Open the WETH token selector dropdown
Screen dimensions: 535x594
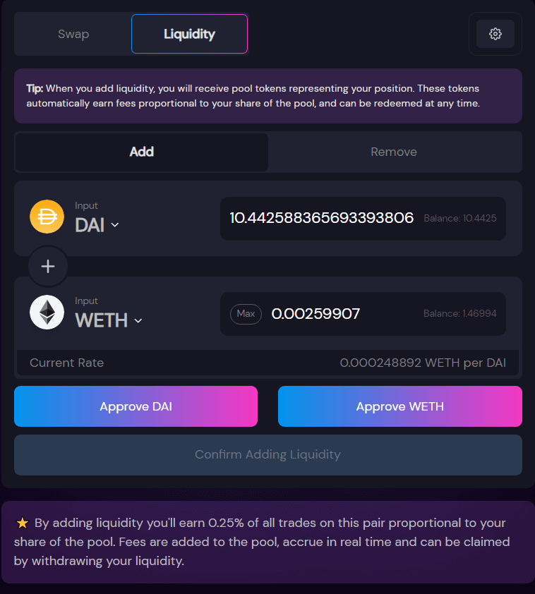tap(107, 320)
